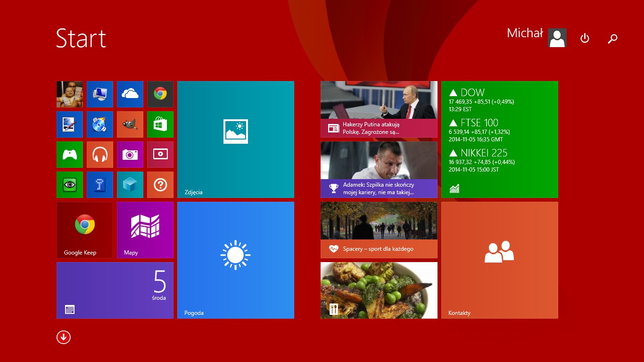Open the Help question mark tile
The image size is (644, 362).
point(160,185)
